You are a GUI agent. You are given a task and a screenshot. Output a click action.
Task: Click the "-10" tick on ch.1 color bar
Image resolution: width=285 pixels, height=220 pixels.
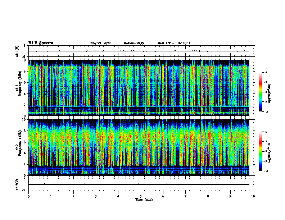(x=266, y=112)
